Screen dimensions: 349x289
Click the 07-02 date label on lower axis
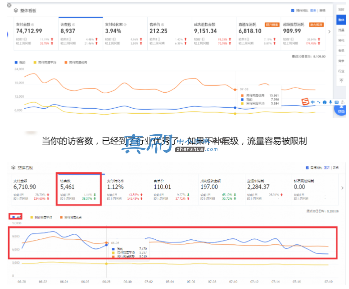[149, 281]
